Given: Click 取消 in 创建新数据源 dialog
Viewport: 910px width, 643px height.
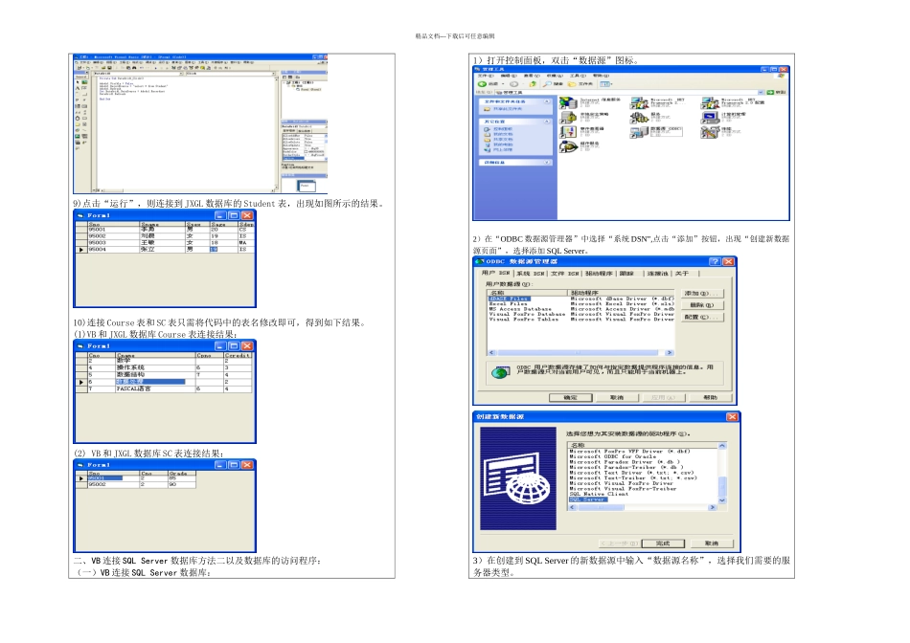Looking at the screenshot, I should pos(712,543).
